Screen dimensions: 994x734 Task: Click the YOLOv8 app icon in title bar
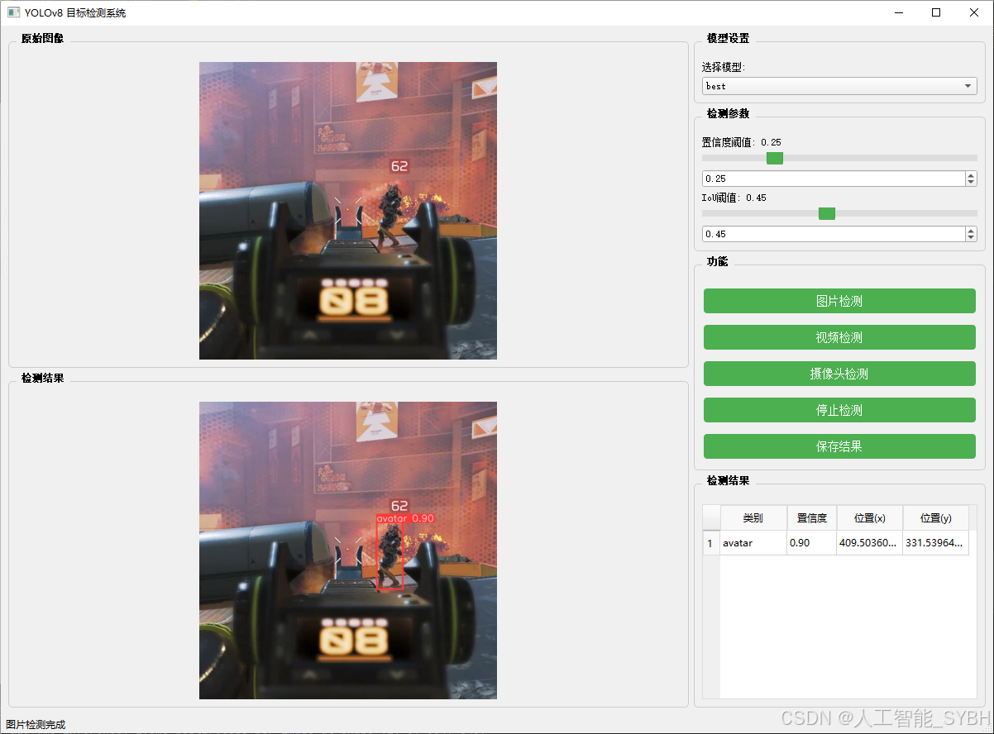pyautogui.click(x=13, y=12)
